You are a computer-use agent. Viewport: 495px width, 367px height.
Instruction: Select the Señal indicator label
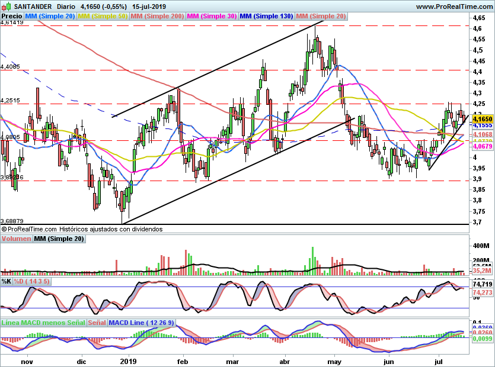click(x=97, y=323)
